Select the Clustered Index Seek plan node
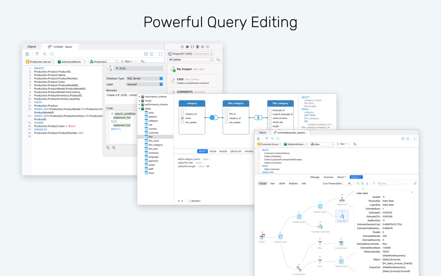The image size is (441, 276). point(320,227)
